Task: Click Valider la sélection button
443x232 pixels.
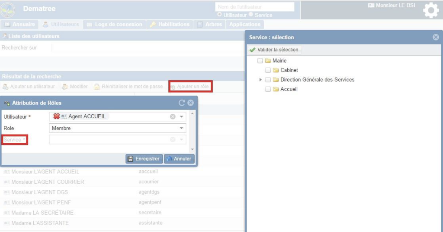Action: pos(274,50)
